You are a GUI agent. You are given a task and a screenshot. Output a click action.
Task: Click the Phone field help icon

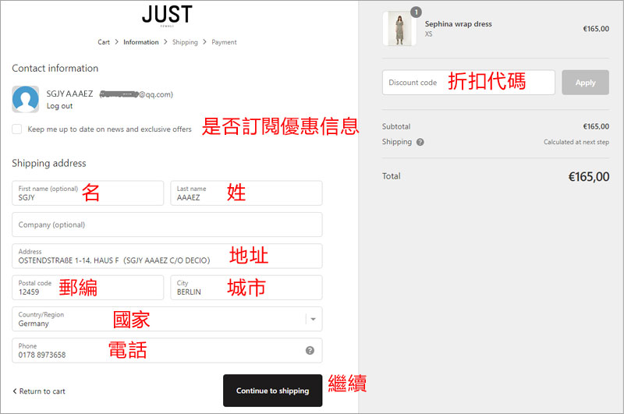[x=310, y=350]
